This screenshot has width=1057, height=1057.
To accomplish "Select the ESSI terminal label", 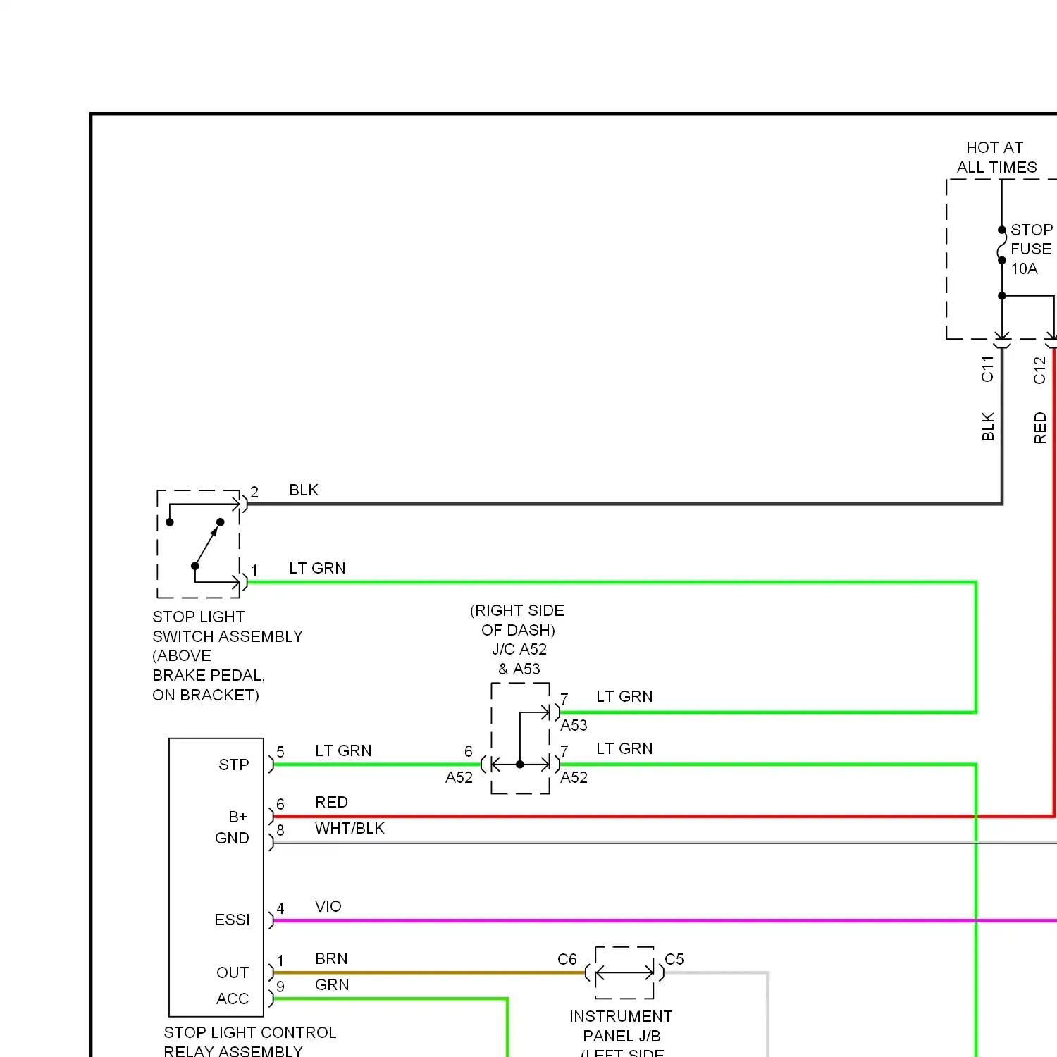I will 232,920.
